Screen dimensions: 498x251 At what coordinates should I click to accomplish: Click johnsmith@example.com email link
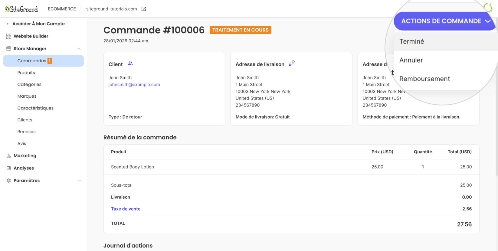click(x=134, y=85)
